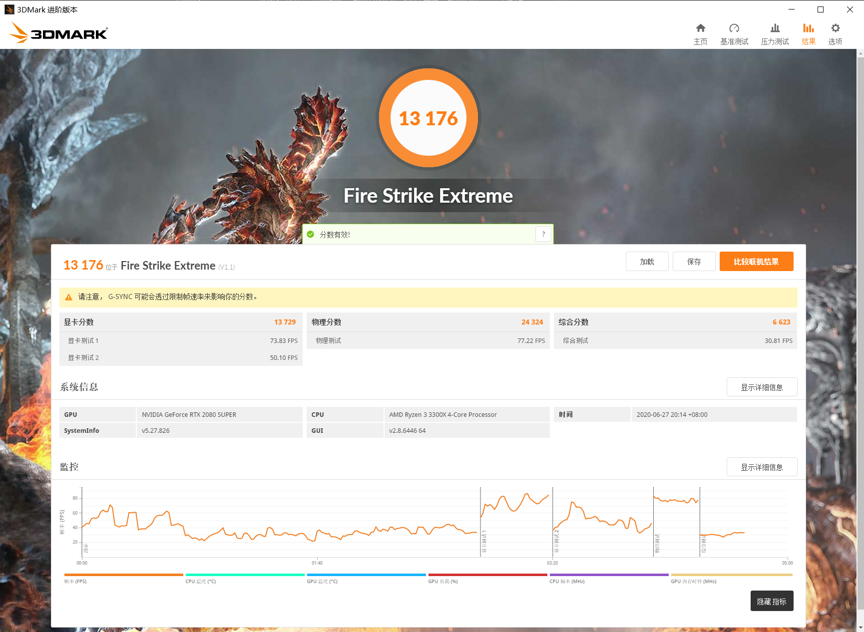Click the 物理分数 row label
This screenshot has width=864, height=632.
[x=326, y=322]
